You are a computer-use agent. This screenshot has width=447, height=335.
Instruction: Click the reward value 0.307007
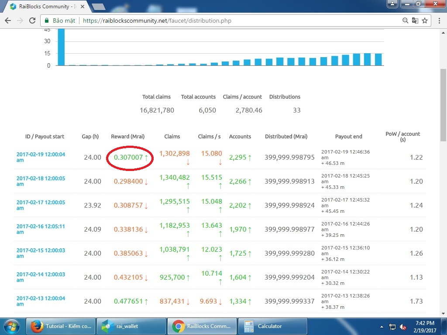(x=128, y=157)
